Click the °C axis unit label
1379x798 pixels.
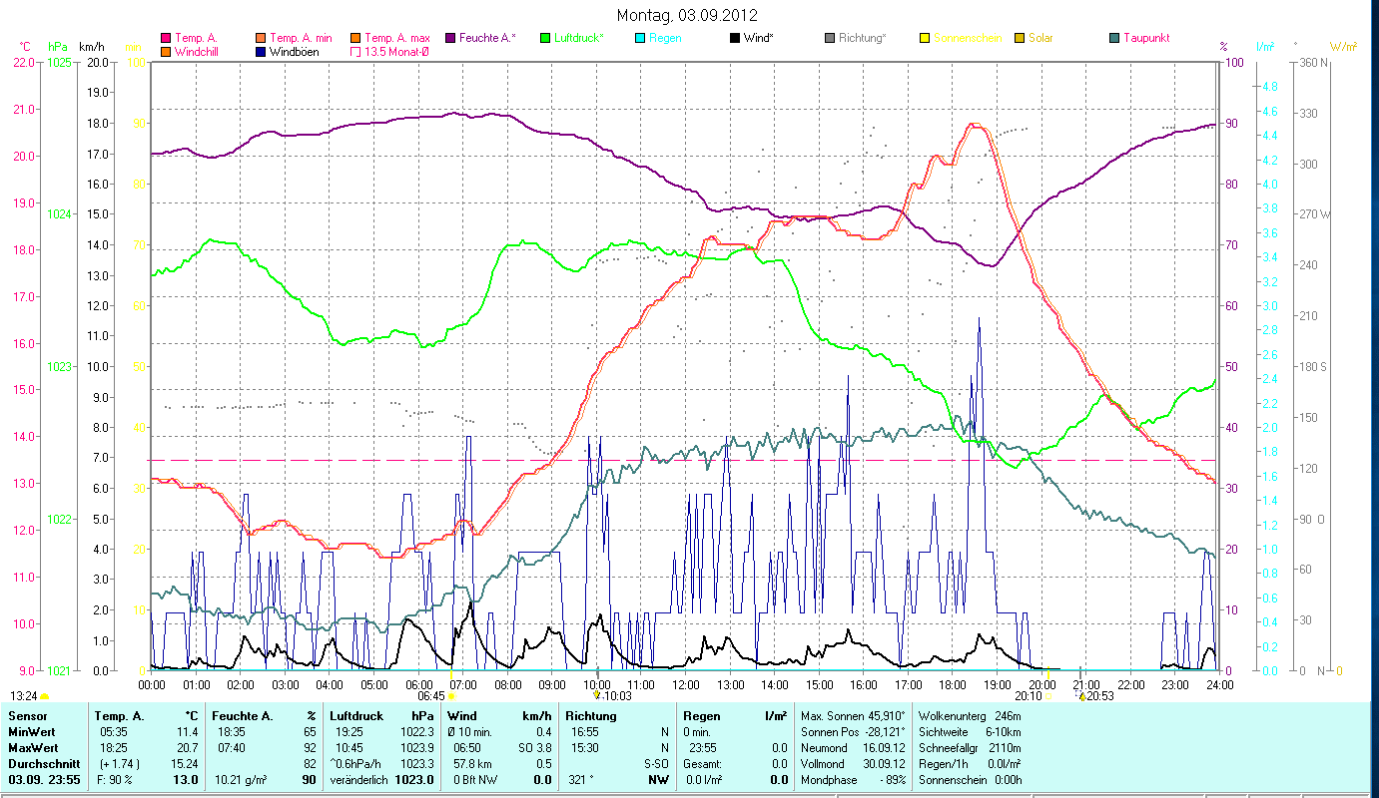click(26, 47)
